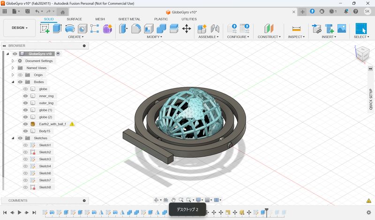Activate the Select tool icon
This screenshot has width=375, height=220.
[361, 29]
